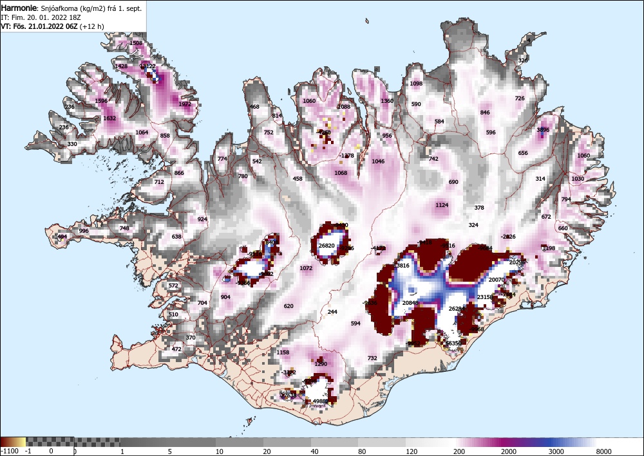Click the legend value 40
The width and height of the screenshot is (644, 456).
coord(314,451)
